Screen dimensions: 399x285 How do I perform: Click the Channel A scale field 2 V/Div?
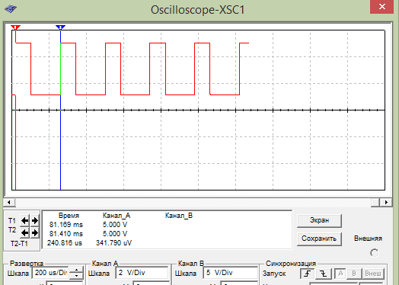pos(142,273)
